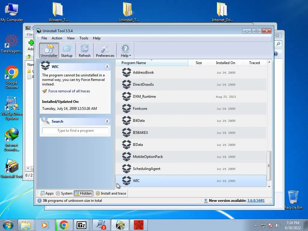
Task: Click Force removal of all traces
Action: [69, 91]
